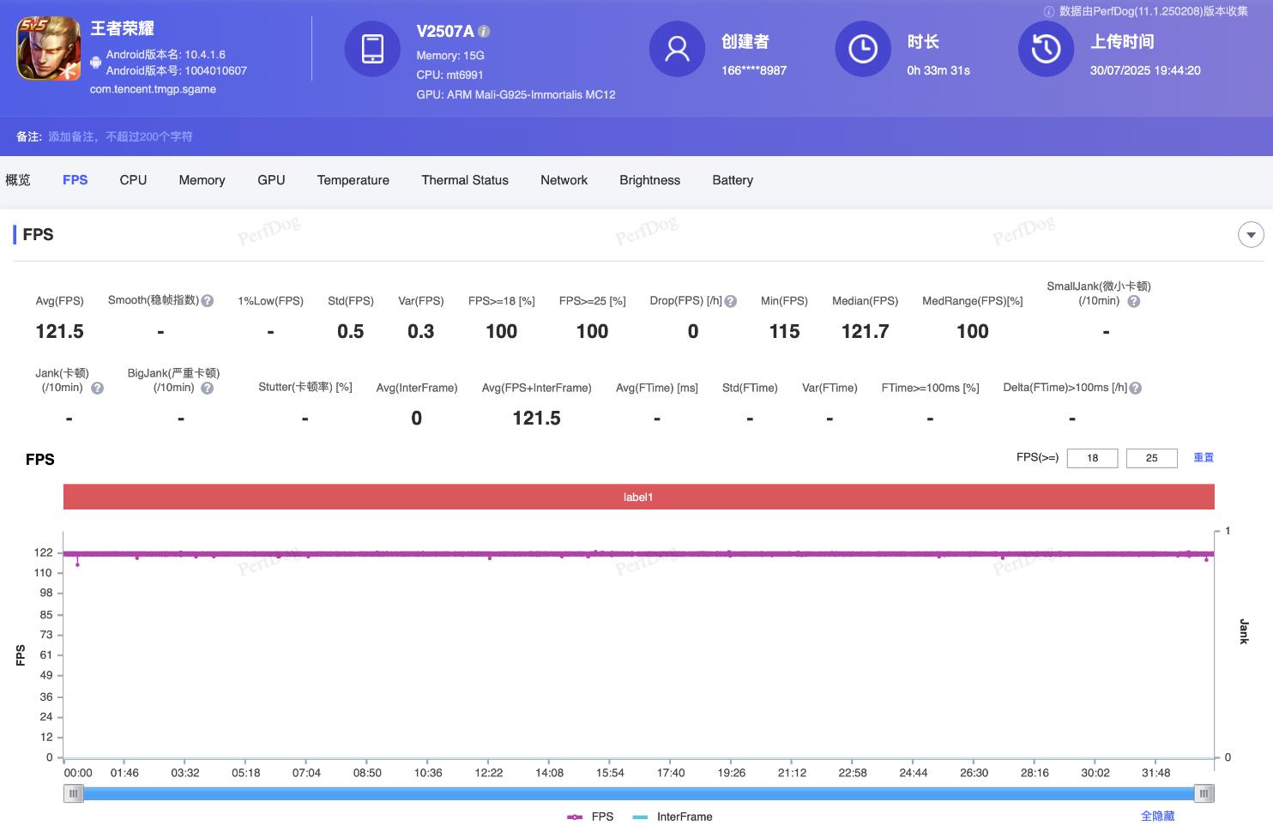Select the red label1 bar
The width and height of the screenshot is (1273, 838).
(638, 497)
